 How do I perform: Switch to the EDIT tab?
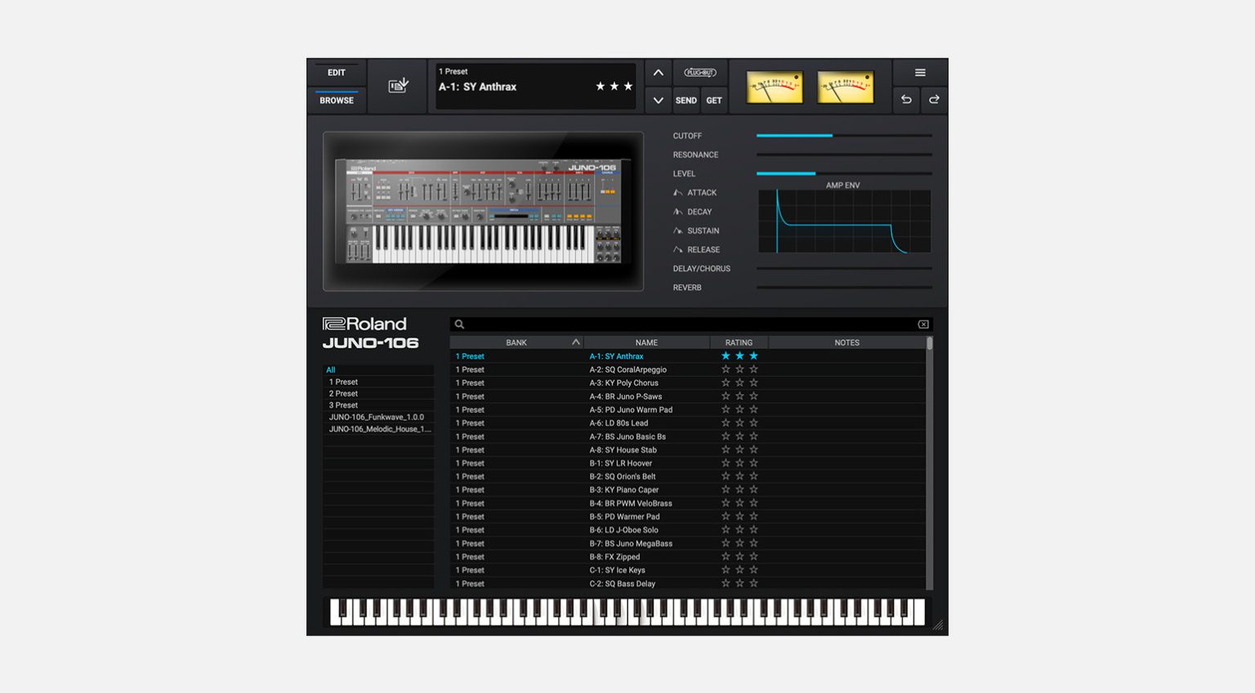point(336,72)
